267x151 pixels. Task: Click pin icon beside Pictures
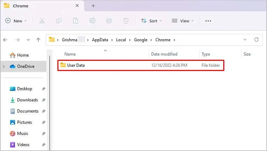(x=44, y=122)
